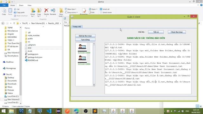203x114 pixels.
Task: Click the Cut scissors command
Action: [17, 9]
